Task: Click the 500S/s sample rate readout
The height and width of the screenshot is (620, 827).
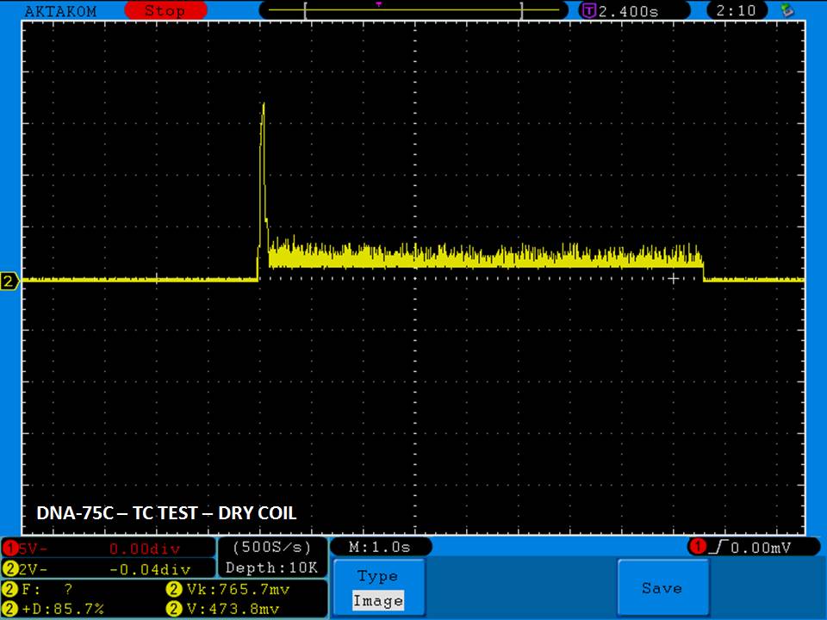Action: pos(272,547)
